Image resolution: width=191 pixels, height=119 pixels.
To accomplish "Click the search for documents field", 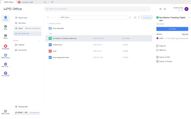I will 97,9.
